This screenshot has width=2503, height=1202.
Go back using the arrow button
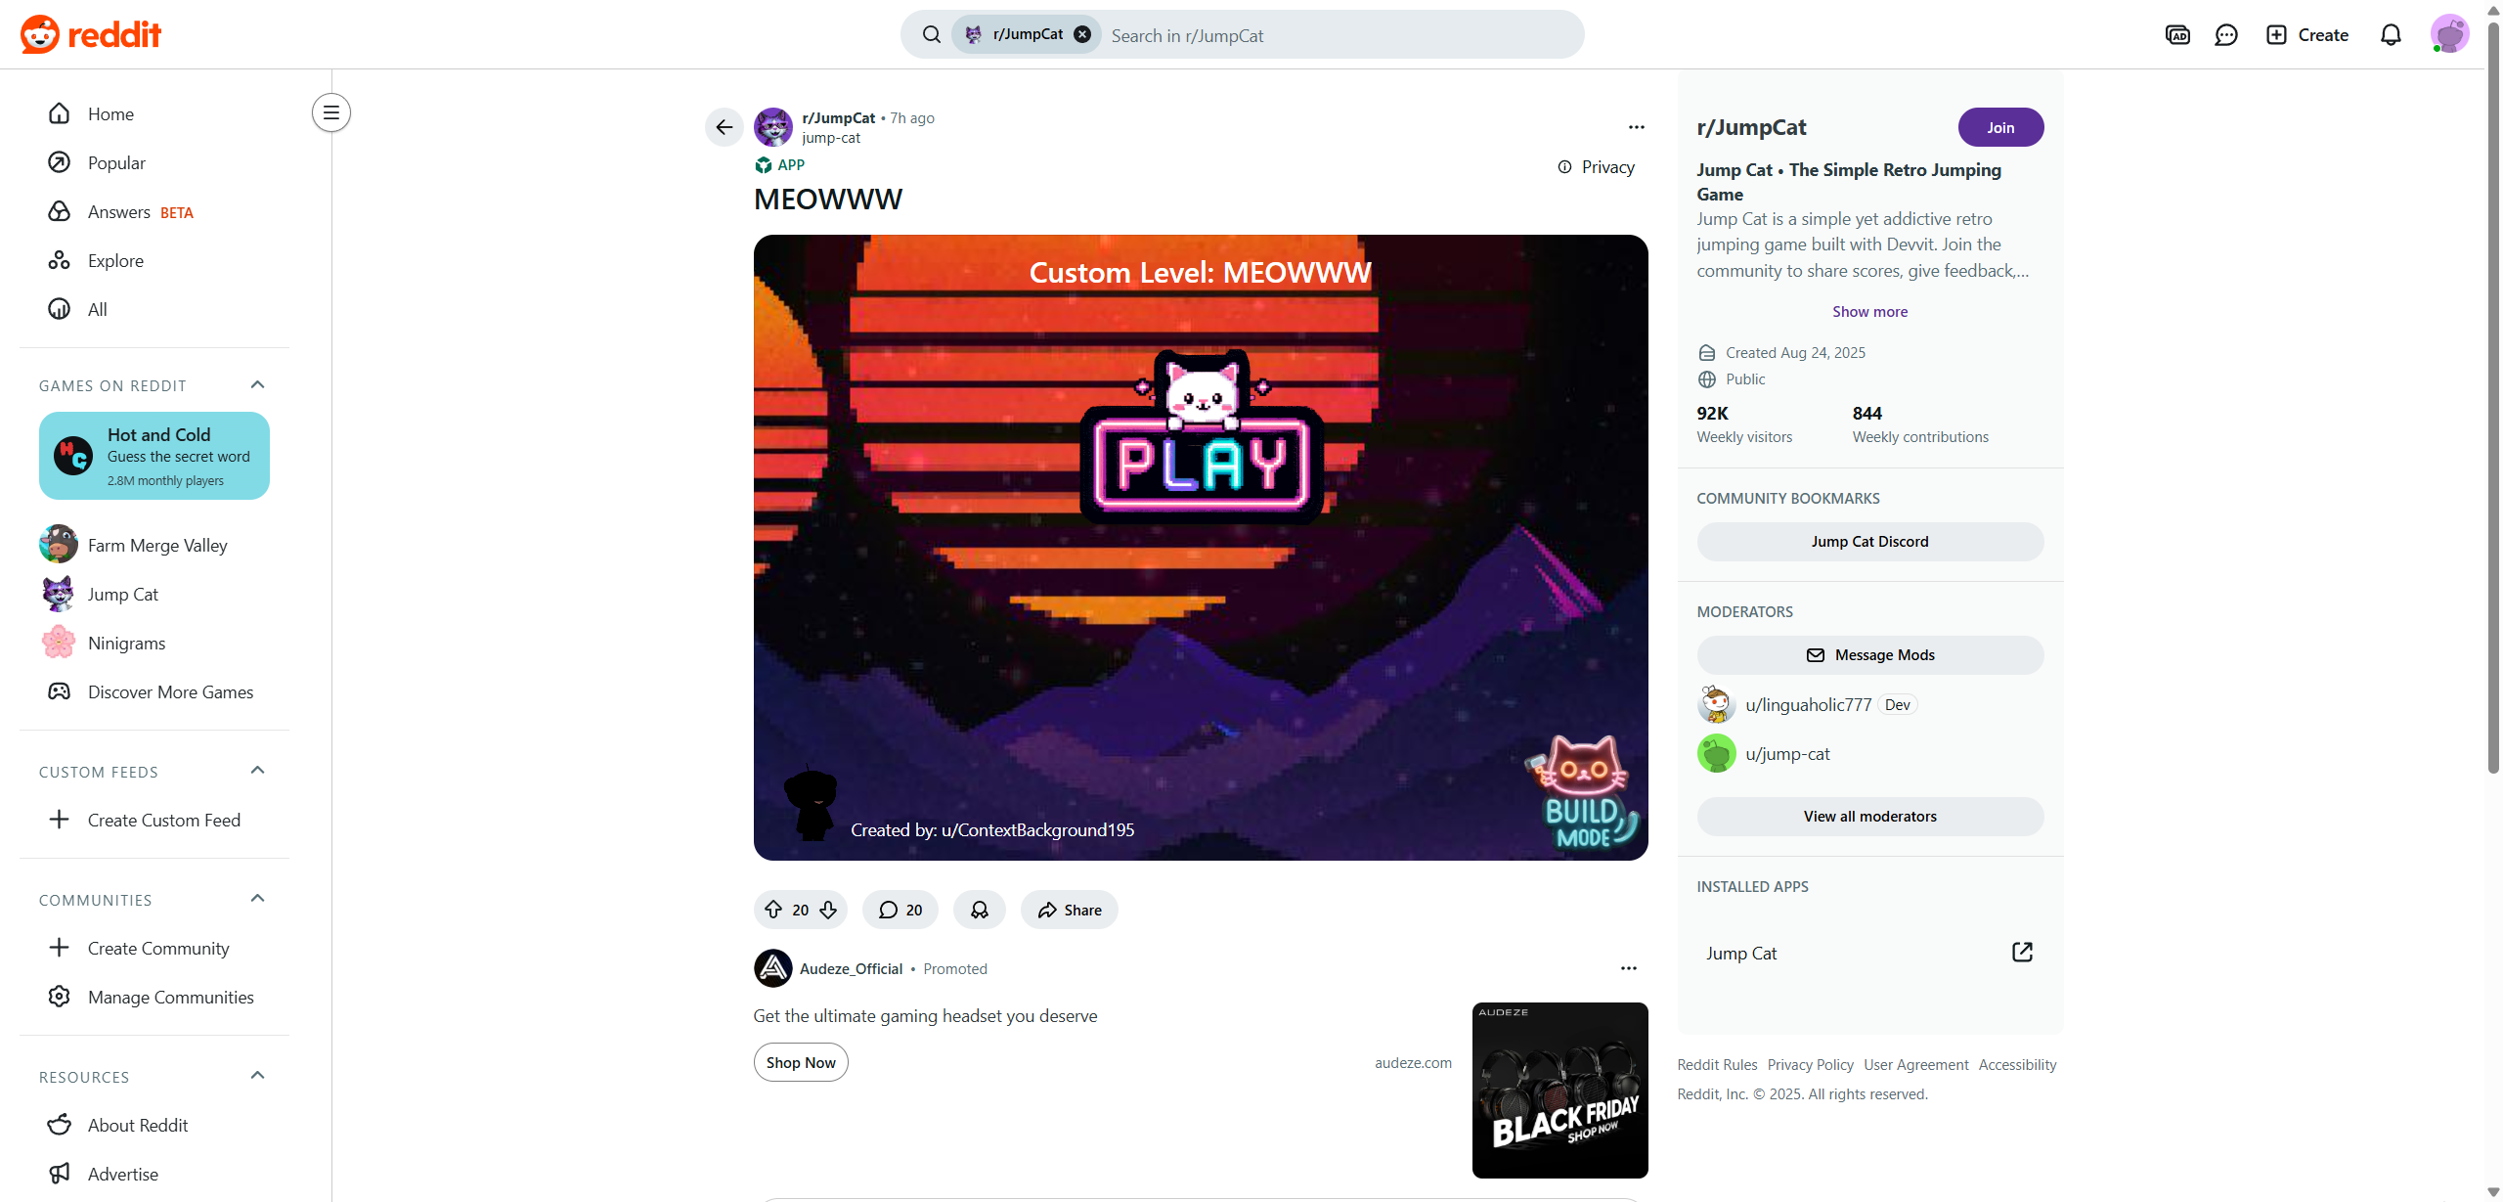click(x=724, y=127)
